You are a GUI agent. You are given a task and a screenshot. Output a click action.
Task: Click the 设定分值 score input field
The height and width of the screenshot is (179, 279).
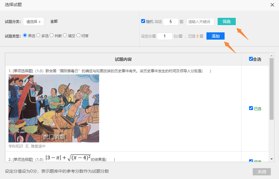point(164,36)
